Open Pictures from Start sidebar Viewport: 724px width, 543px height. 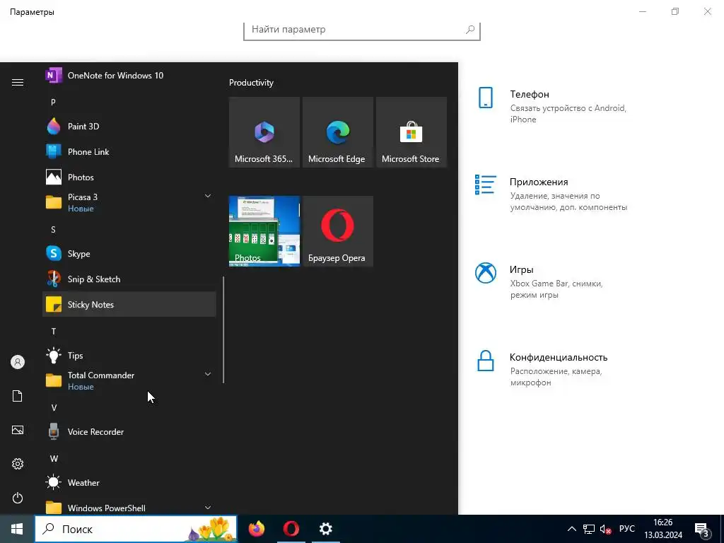coord(18,430)
